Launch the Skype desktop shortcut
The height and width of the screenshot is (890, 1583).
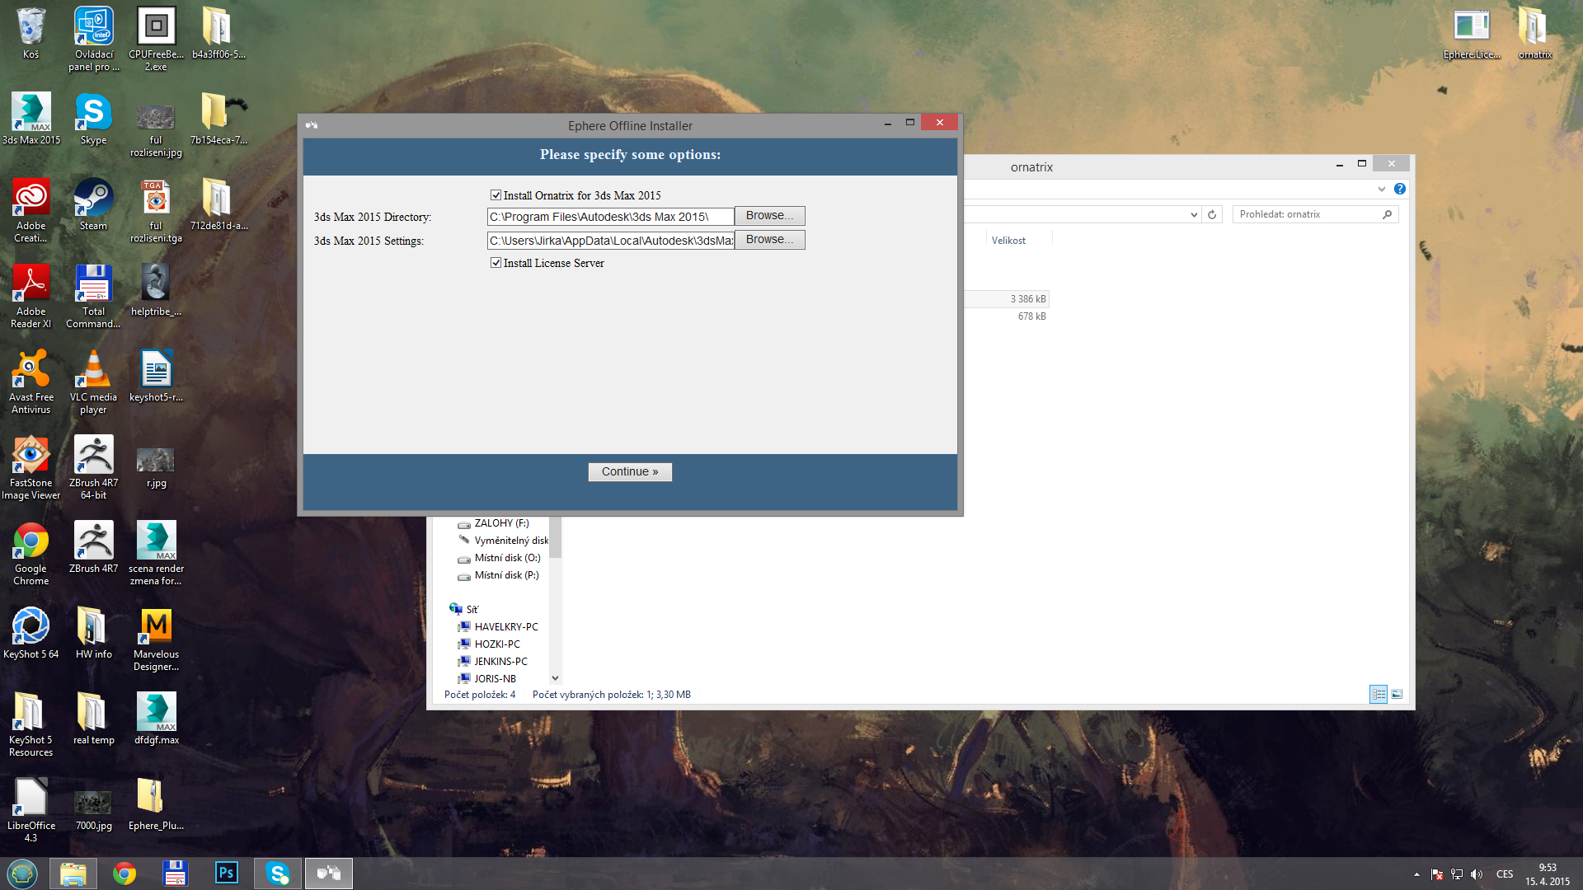(93, 119)
